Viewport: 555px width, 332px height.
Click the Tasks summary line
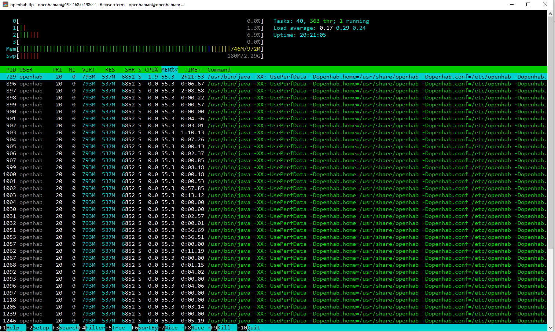(321, 21)
